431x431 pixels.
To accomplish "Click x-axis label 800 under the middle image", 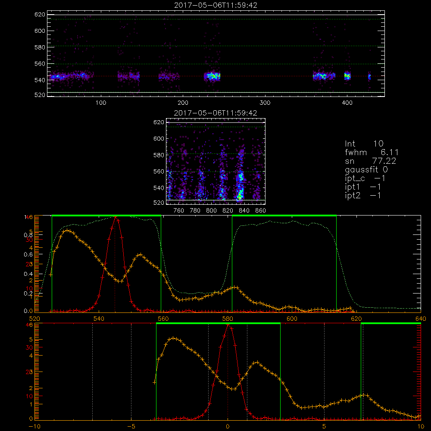I will coord(211,211).
